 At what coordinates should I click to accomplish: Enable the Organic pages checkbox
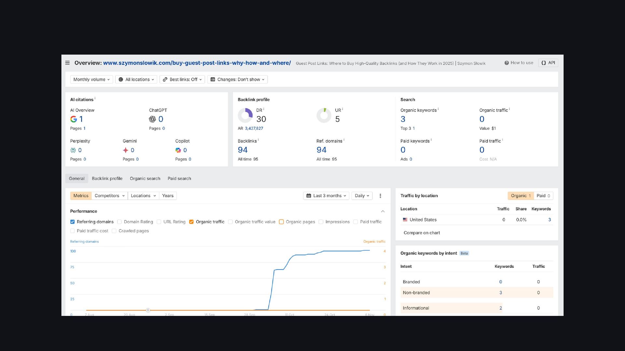coord(281,222)
